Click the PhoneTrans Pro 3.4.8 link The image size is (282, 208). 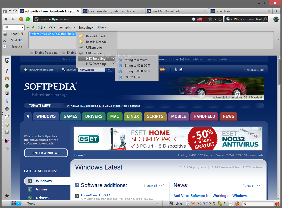(x=95, y=195)
